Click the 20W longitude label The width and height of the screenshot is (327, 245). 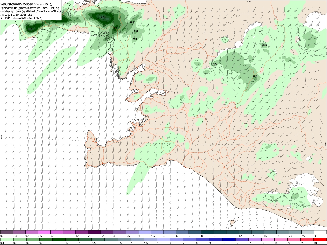pyautogui.click(x=249, y=1)
